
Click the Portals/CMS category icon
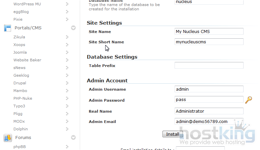(7, 28)
